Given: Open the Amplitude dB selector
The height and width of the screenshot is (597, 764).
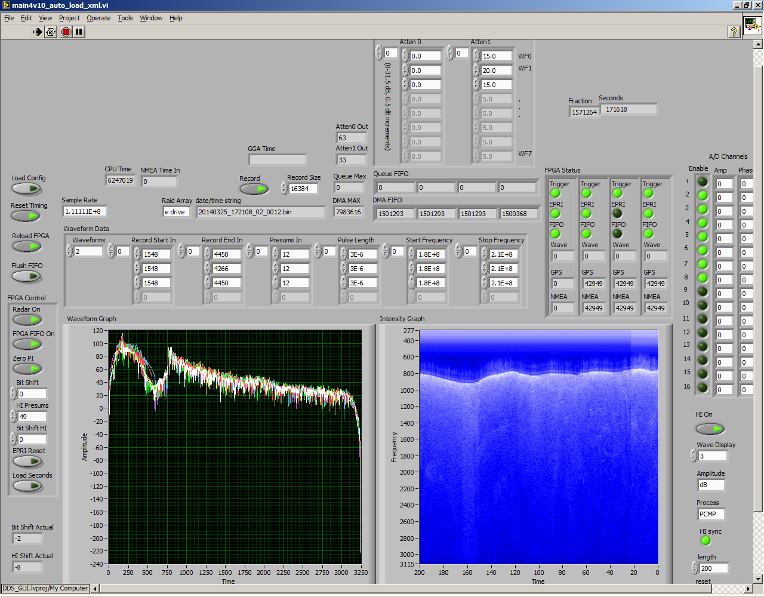Looking at the screenshot, I should tap(711, 485).
